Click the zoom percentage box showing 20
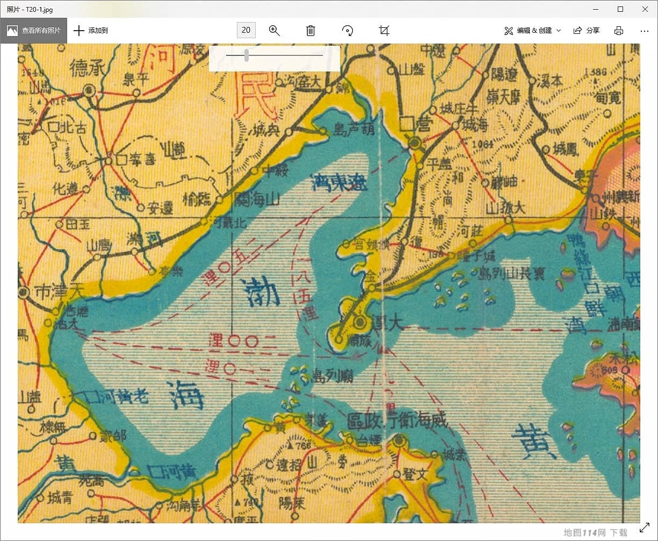Screen dimensions: 658x541 click(x=246, y=30)
